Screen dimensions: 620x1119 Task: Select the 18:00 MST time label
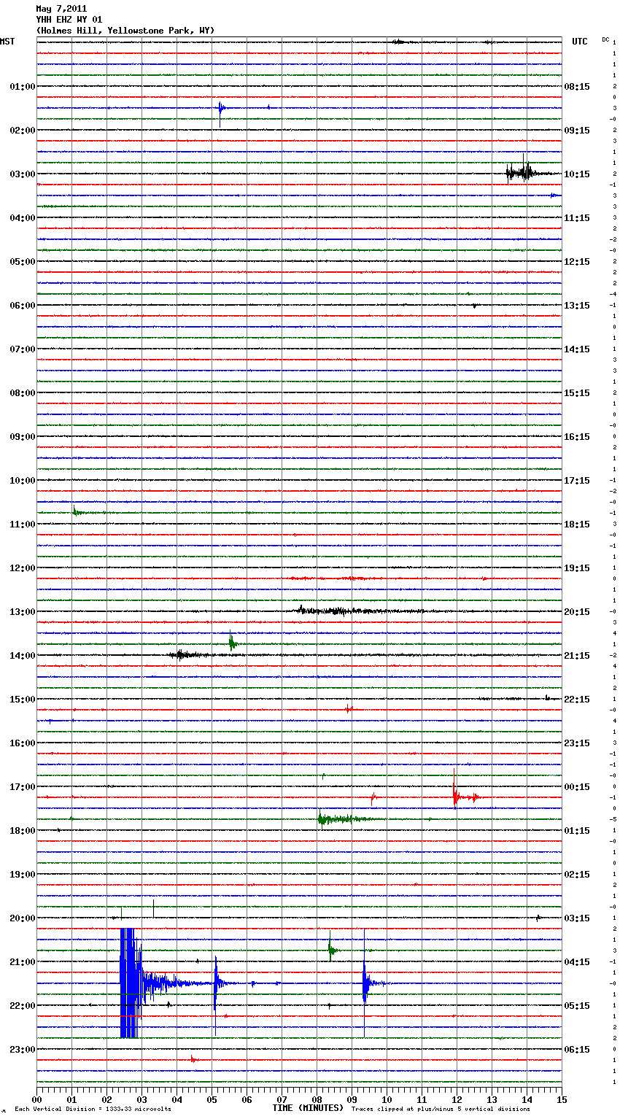(x=23, y=831)
